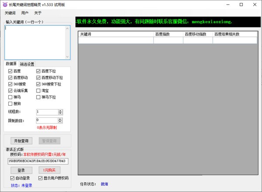Open the 用户 menu
This screenshot has height=192, width=262.
(25, 13)
